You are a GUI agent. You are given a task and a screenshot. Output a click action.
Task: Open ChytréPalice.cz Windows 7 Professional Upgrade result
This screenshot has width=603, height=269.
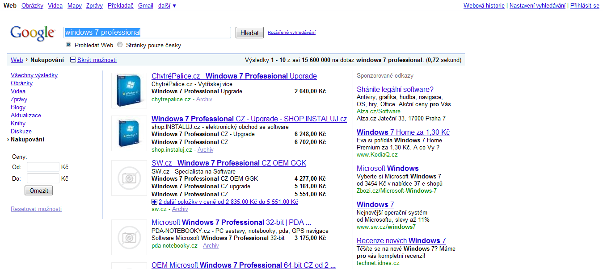pos(234,76)
